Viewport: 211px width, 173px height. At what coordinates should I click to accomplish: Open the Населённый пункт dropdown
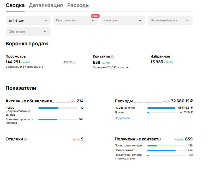coord(170,20)
